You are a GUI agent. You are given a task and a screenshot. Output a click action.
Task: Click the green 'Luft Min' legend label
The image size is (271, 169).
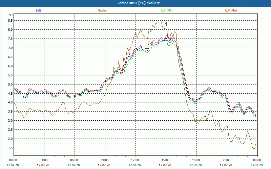pos(167,10)
